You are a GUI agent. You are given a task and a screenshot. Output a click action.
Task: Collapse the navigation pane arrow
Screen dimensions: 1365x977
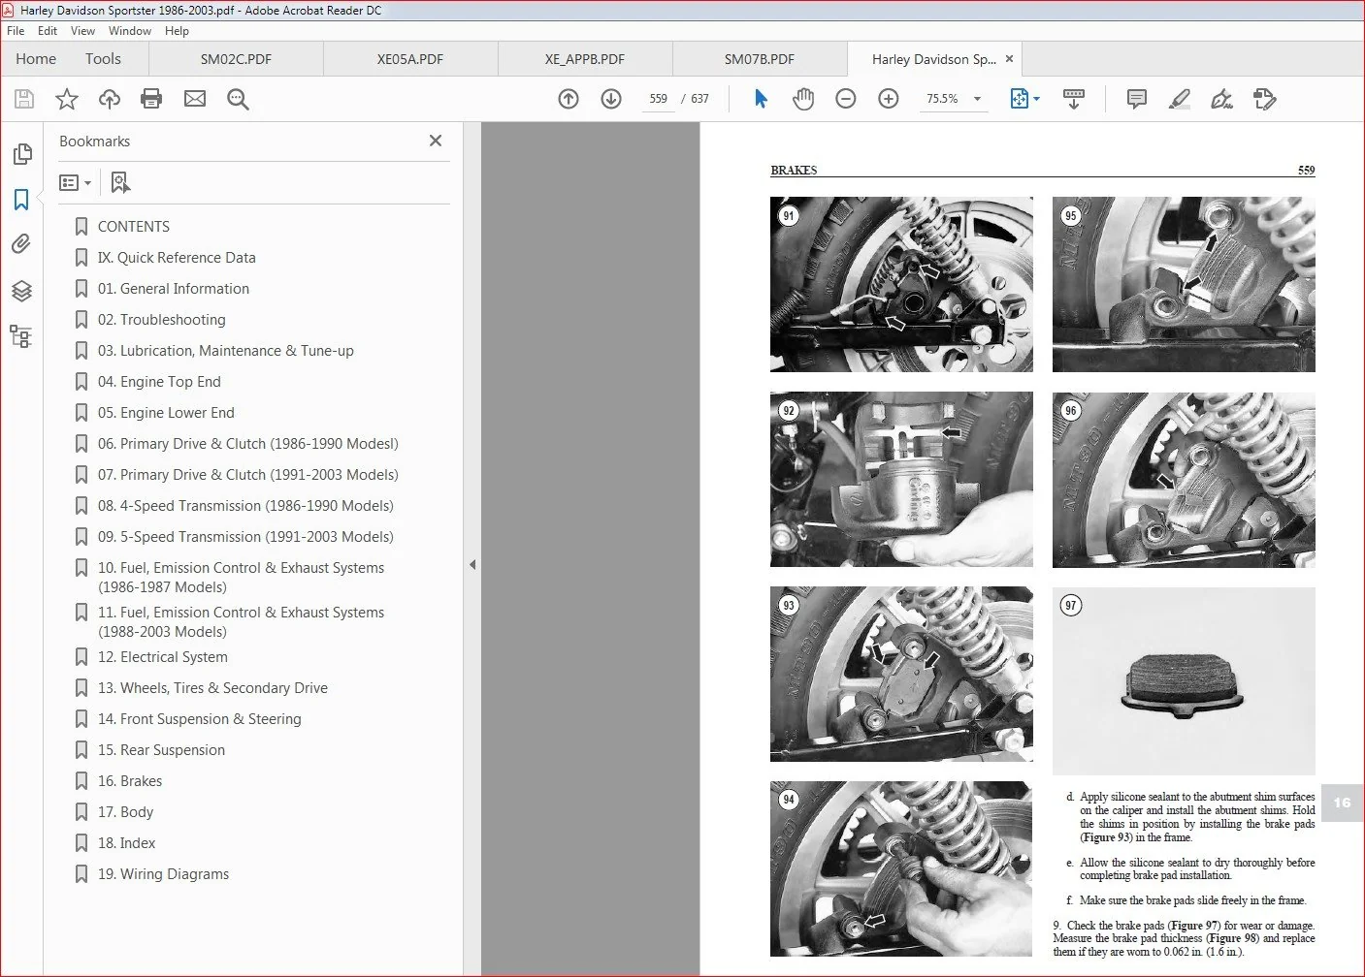(472, 564)
